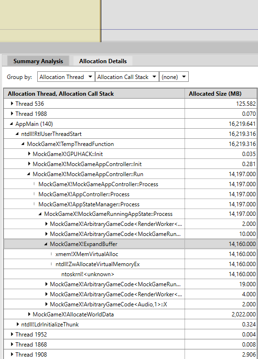
Task: Select the MockGameX!AppController::Process row
Action: [130, 194]
